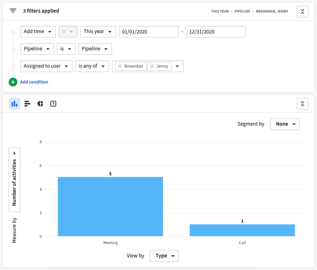Click value label 5 above Meeting bar
Screen dimensions: 317x270
110,174
